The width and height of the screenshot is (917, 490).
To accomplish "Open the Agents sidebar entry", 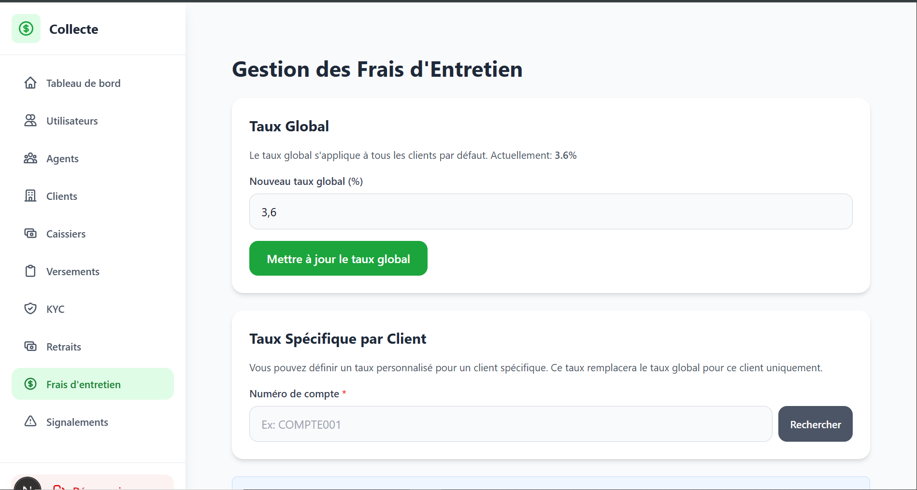I will coord(62,158).
